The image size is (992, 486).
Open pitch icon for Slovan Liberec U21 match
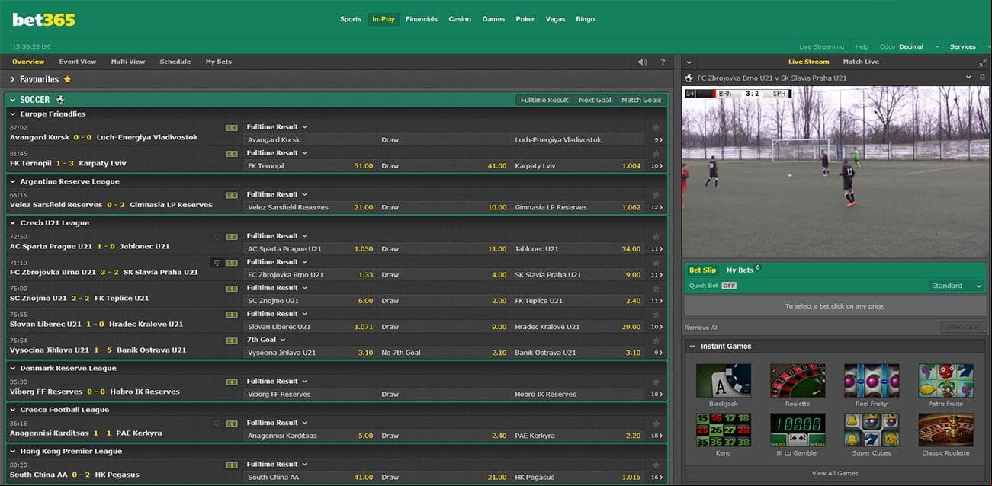click(232, 314)
